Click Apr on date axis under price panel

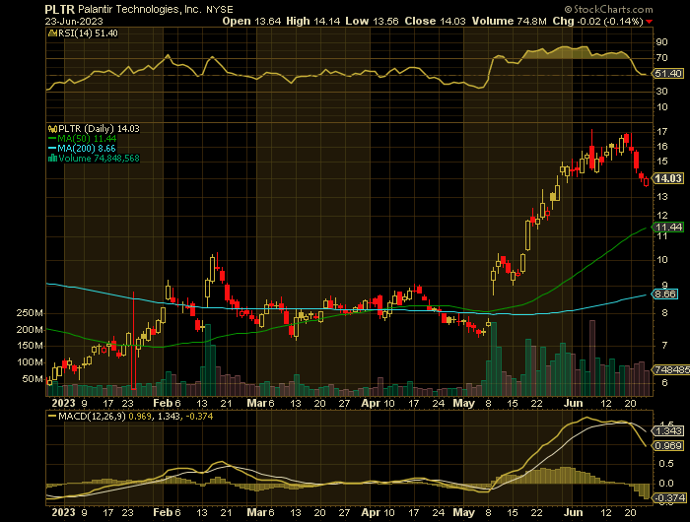click(371, 403)
